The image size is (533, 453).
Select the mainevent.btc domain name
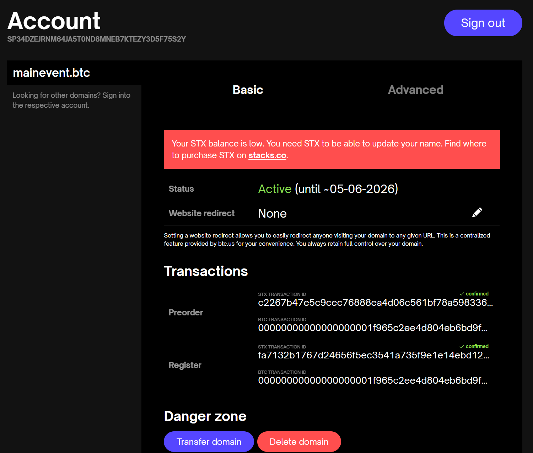[51, 73]
